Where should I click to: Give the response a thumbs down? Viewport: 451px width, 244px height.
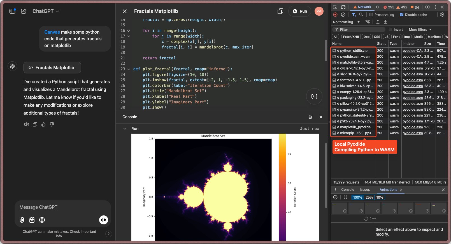tap(52, 124)
